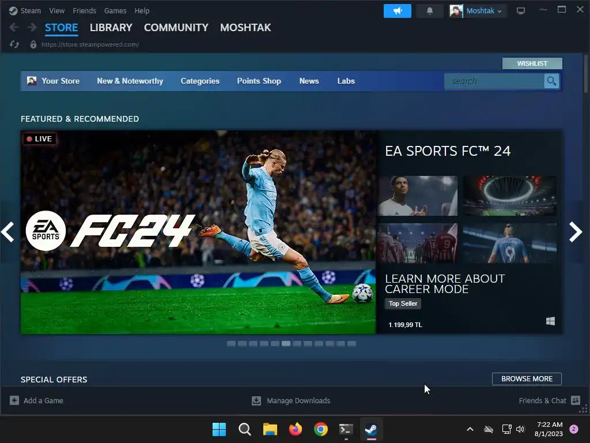Image resolution: width=590 pixels, height=443 pixels.
Task: Open Friends & Chat
Action: coord(549,400)
